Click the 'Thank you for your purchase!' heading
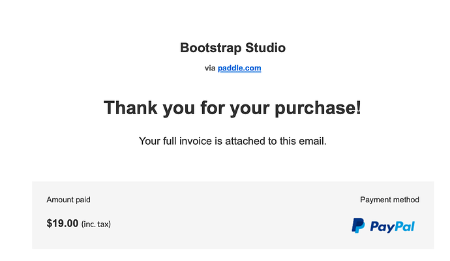450x261 pixels. coord(233,108)
